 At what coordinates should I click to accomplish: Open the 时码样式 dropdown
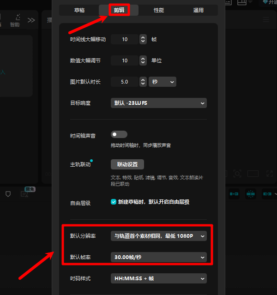(158, 278)
